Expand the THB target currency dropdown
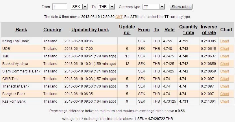235x122 pixels. click(106, 7)
